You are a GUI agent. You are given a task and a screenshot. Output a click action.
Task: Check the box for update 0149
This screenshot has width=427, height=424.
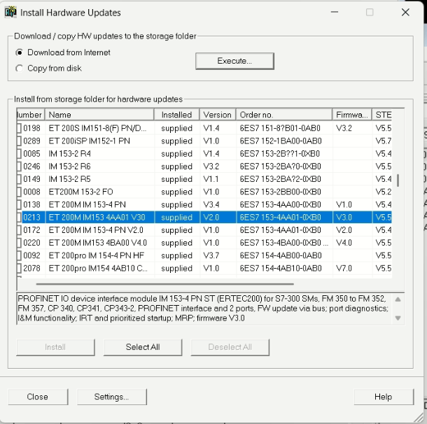point(19,179)
